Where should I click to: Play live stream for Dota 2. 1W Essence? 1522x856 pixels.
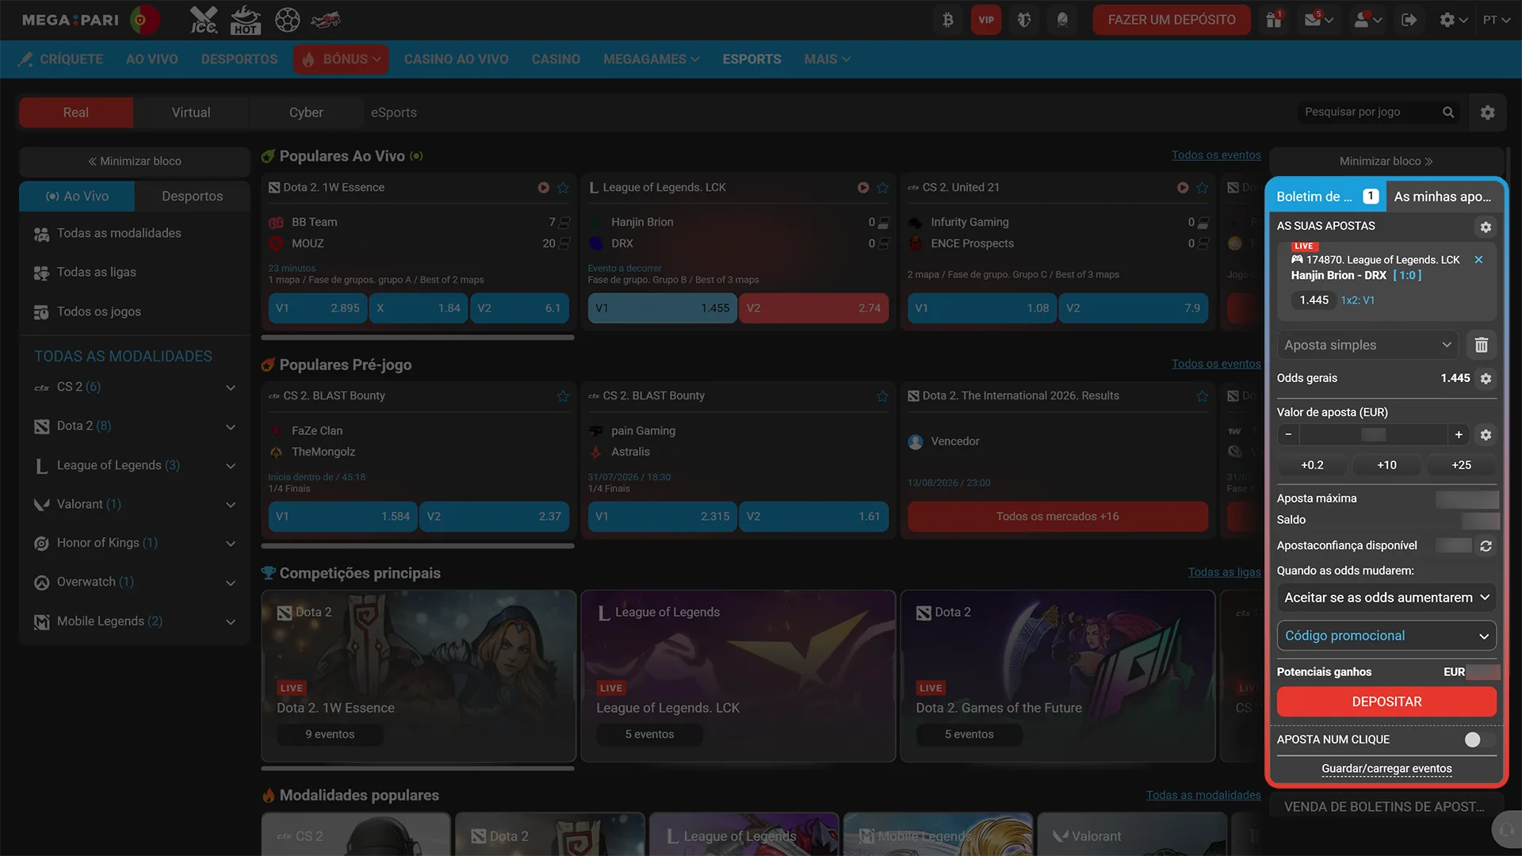pos(543,188)
